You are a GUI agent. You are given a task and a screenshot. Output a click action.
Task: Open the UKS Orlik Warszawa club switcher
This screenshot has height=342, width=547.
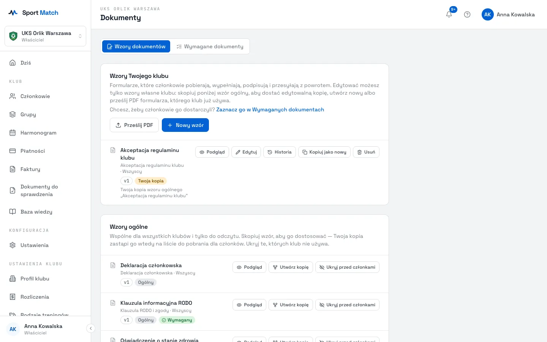point(45,36)
